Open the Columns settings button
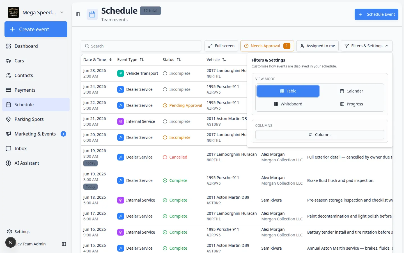Viewport: 404px width, 253px height. [320, 135]
